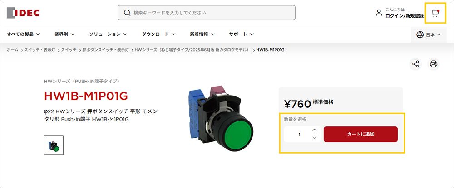The width and height of the screenshot is (454, 188).
Task: Click the ログイン/新規登録 link
Action: coord(405,16)
